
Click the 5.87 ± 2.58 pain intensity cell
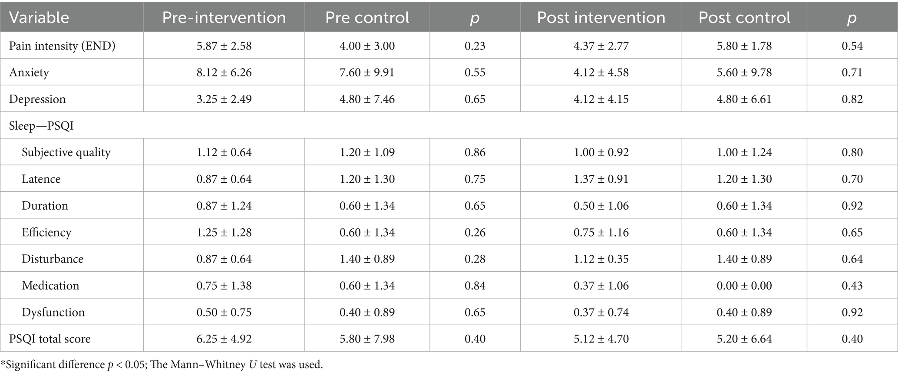tap(224, 46)
